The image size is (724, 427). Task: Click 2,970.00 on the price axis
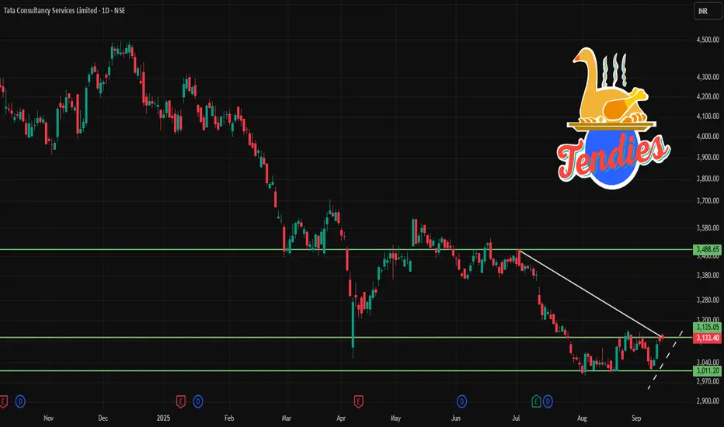pos(708,382)
